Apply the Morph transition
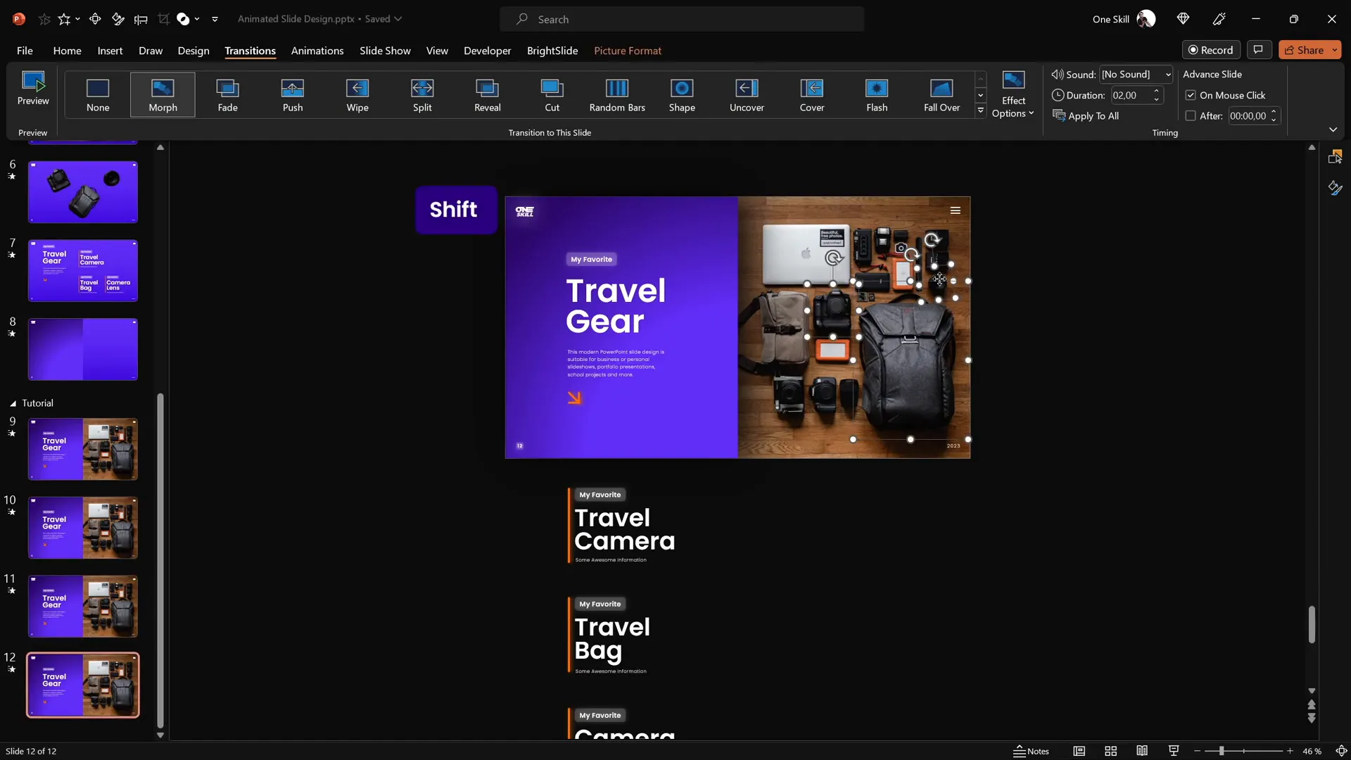This screenshot has width=1351, height=760. click(x=163, y=94)
